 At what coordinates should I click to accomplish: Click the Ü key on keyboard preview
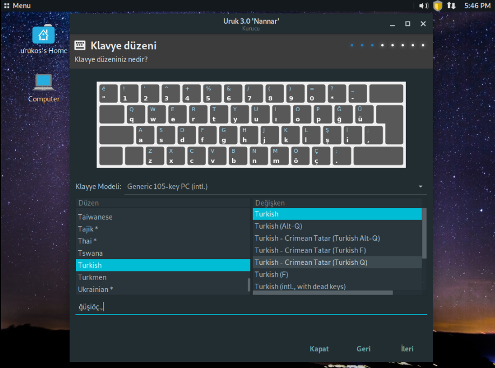pos(364,114)
